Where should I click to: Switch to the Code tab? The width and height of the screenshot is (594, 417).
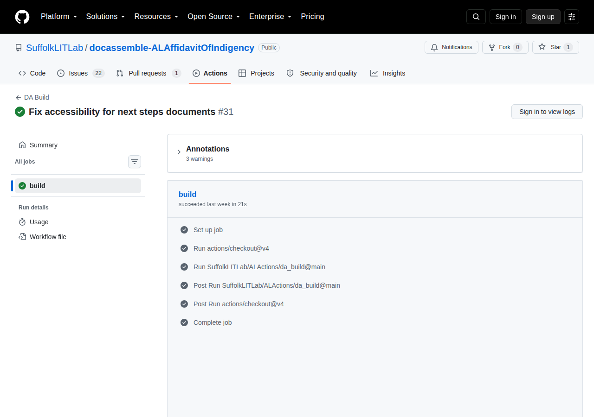[x=32, y=73]
